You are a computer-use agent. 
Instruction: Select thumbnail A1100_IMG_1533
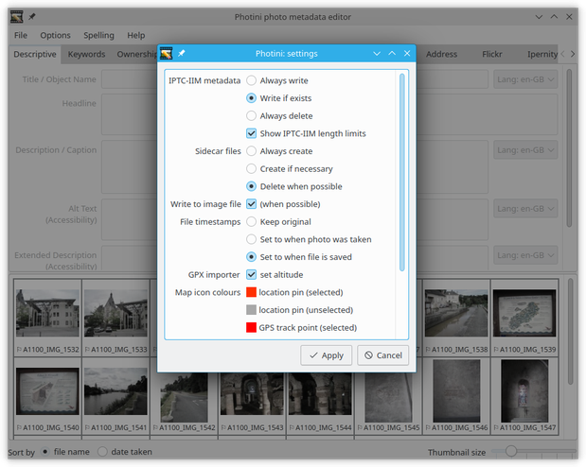tap(115, 318)
